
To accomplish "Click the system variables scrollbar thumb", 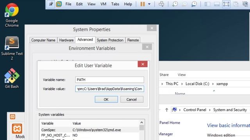I will pyautogui.click(x=141, y=128).
